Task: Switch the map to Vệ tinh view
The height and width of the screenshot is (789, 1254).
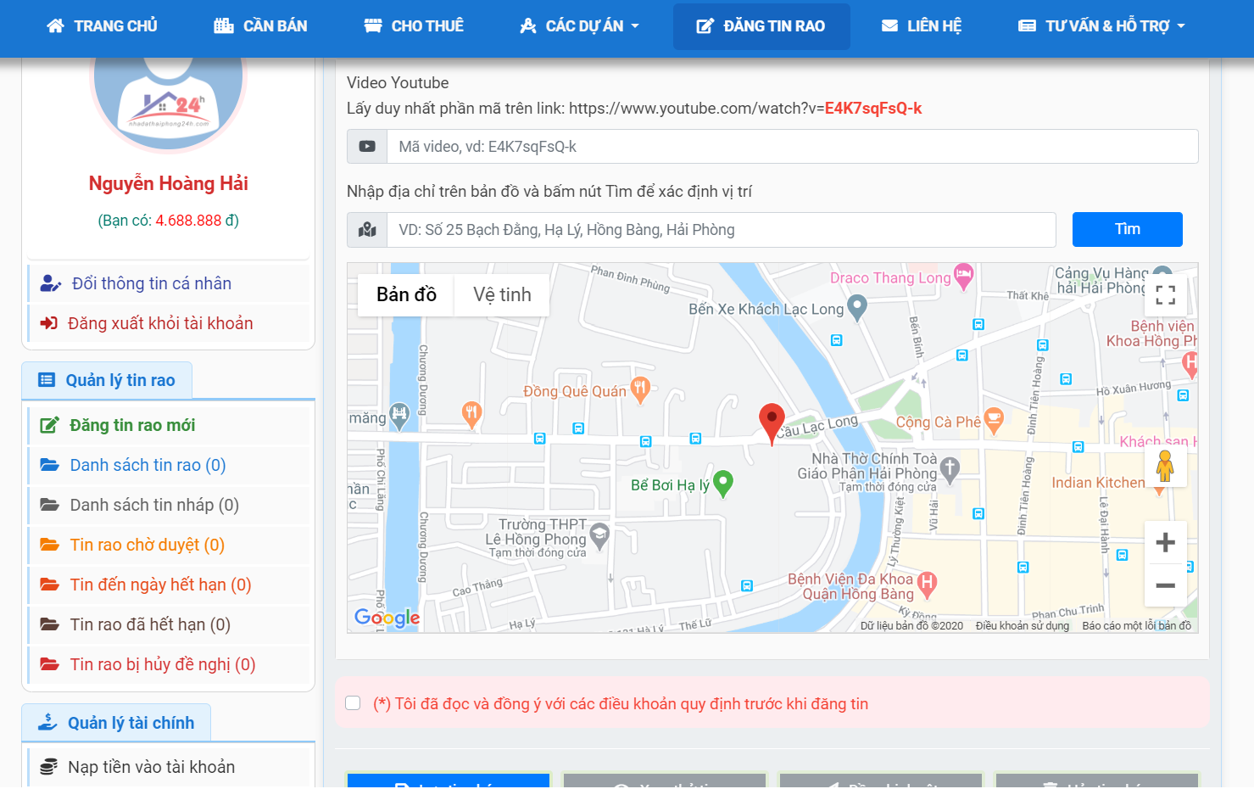Action: tap(502, 295)
